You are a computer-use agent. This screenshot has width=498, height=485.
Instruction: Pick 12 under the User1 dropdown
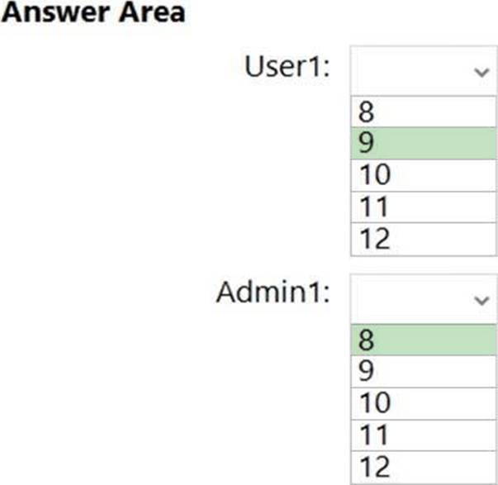click(x=423, y=239)
